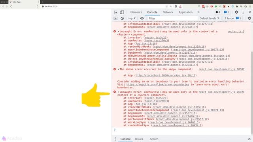Image resolution: width=253 pixels, height=142 pixels.
Task: Click the 4 errors counter badge
Action: click(x=218, y=12)
